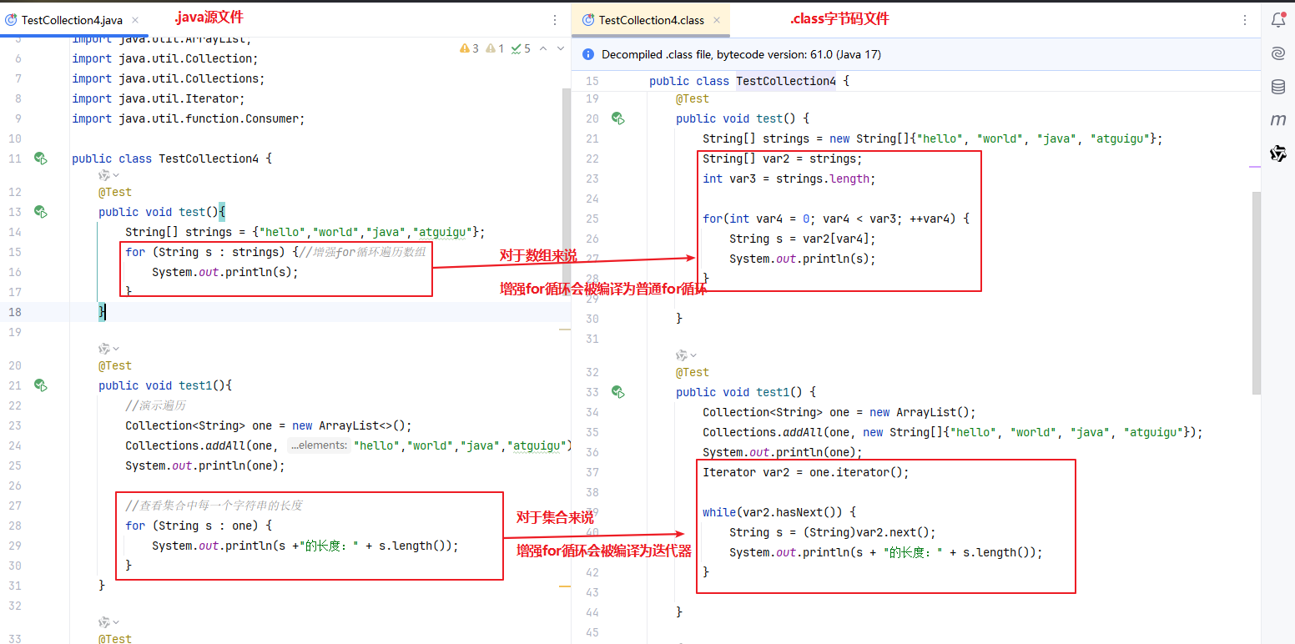
Task: Click '//查看集合中每一个字符串的长度' comment
Action: tap(214, 506)
